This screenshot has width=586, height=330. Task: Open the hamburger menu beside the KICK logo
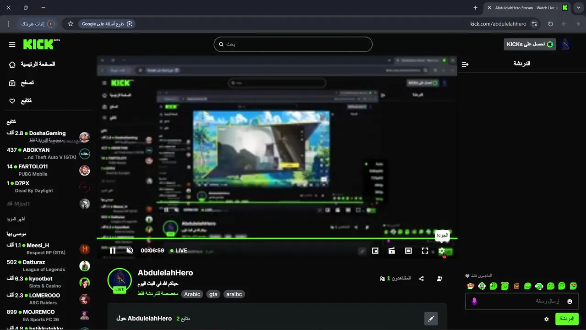click(12, 44)
